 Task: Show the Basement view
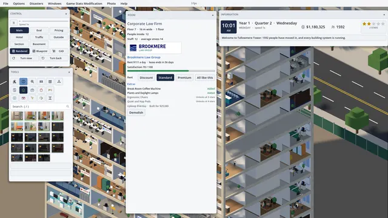[x=39, y=44]
